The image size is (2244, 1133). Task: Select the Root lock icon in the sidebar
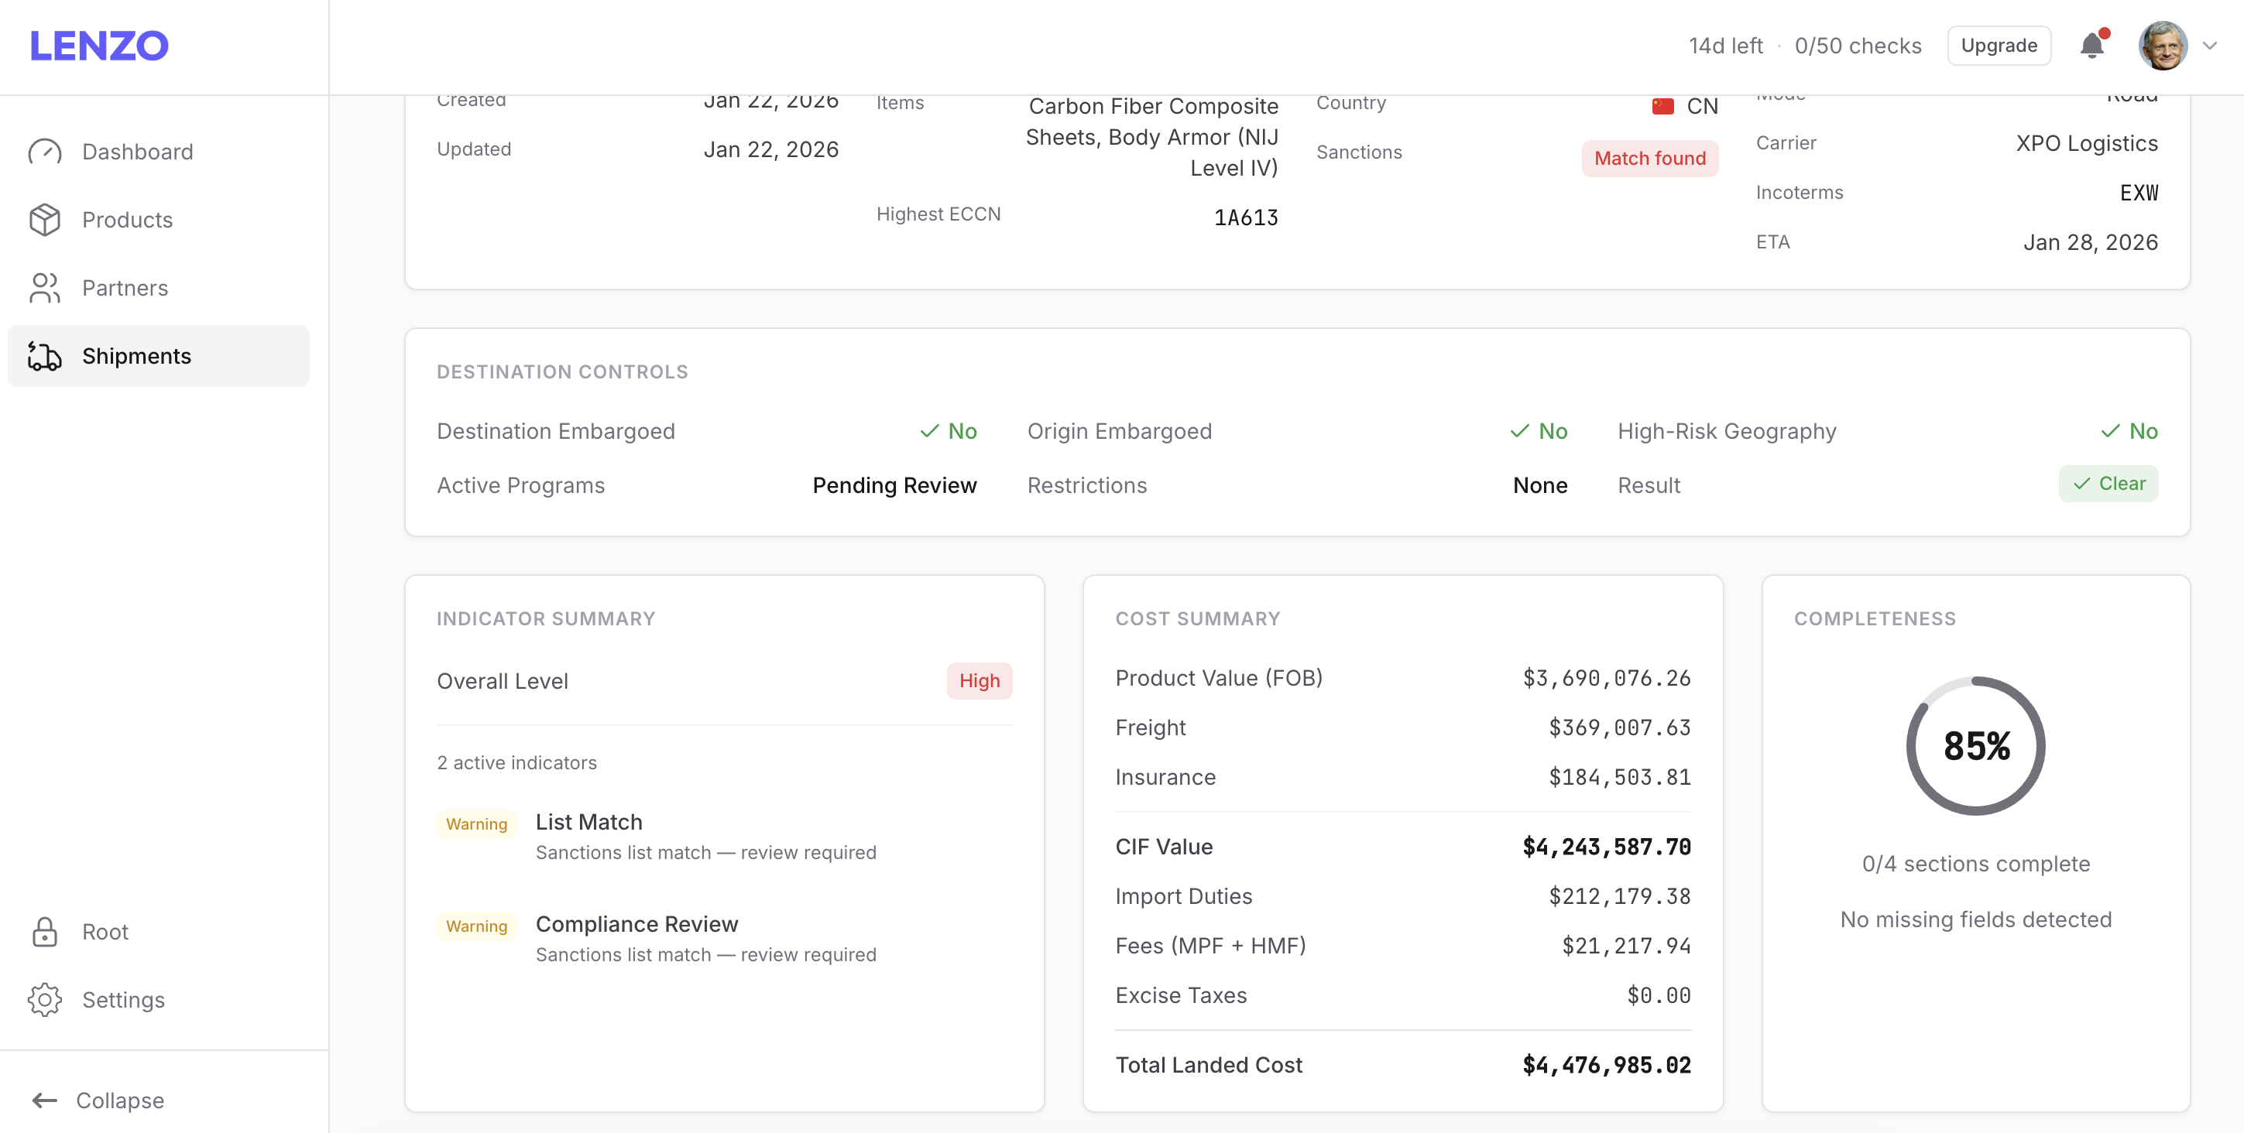pyautogui.click(x=46, y=931)
